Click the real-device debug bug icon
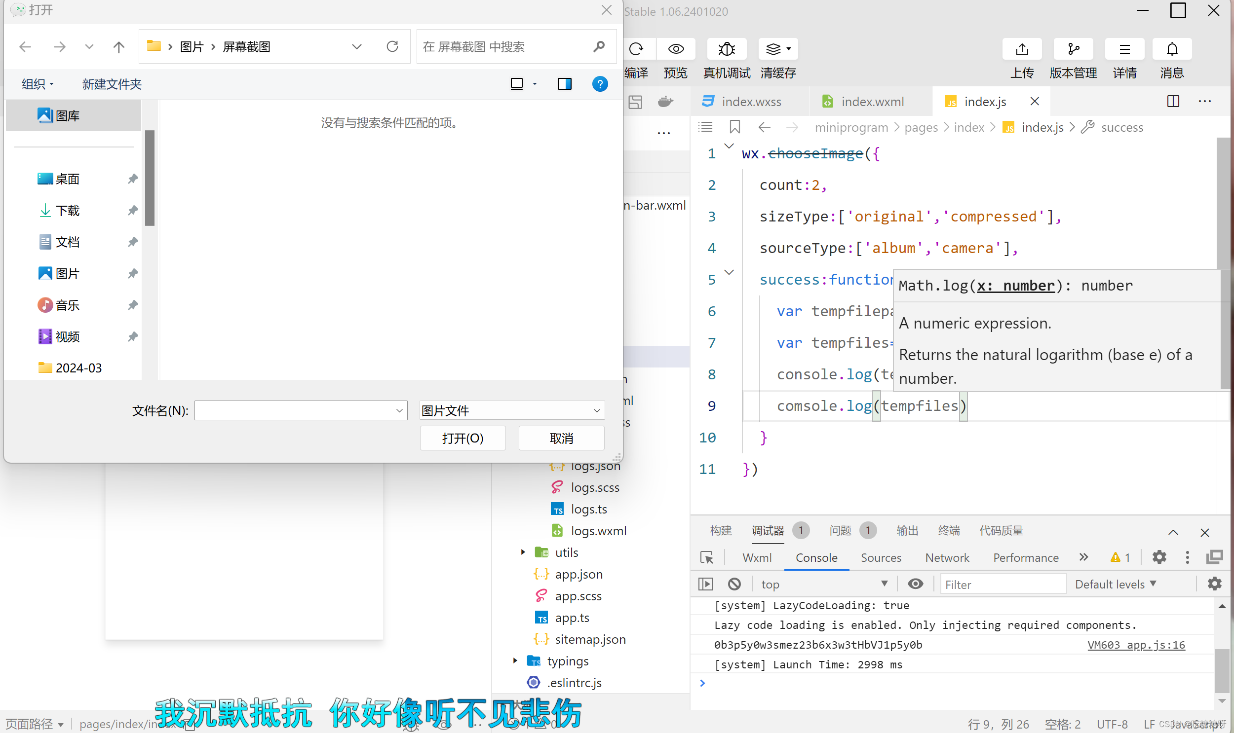 coord(726,49)
